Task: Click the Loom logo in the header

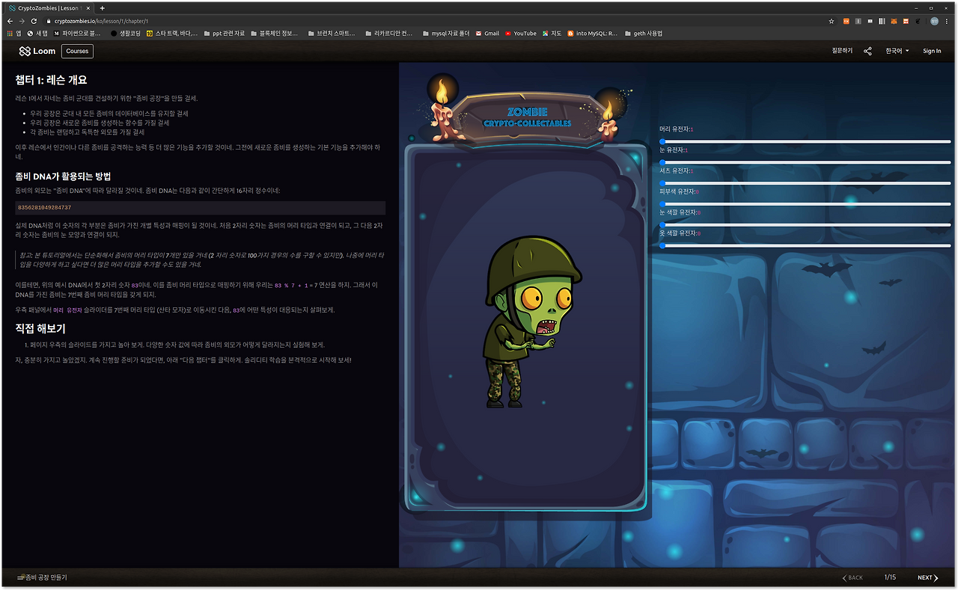Action: pyautogui.click(x=37, y=51)
